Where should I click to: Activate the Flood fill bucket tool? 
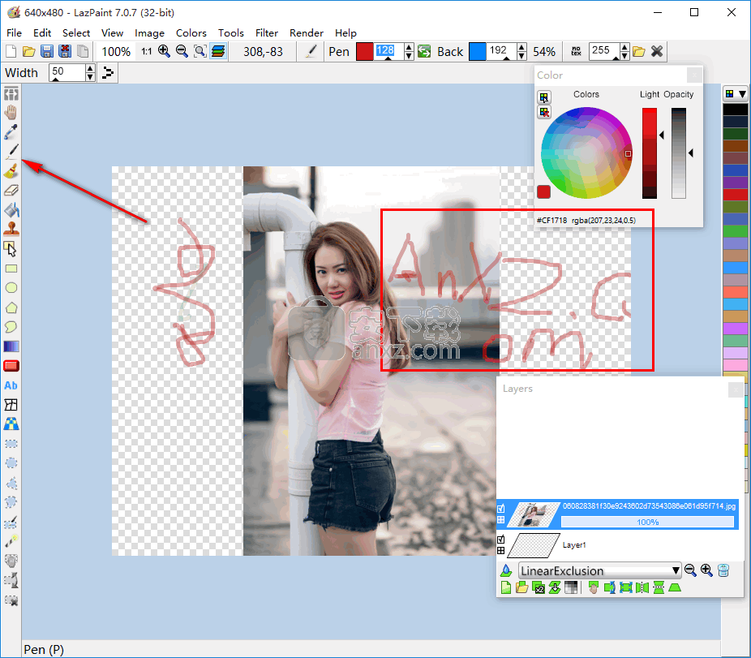point(11,210)
